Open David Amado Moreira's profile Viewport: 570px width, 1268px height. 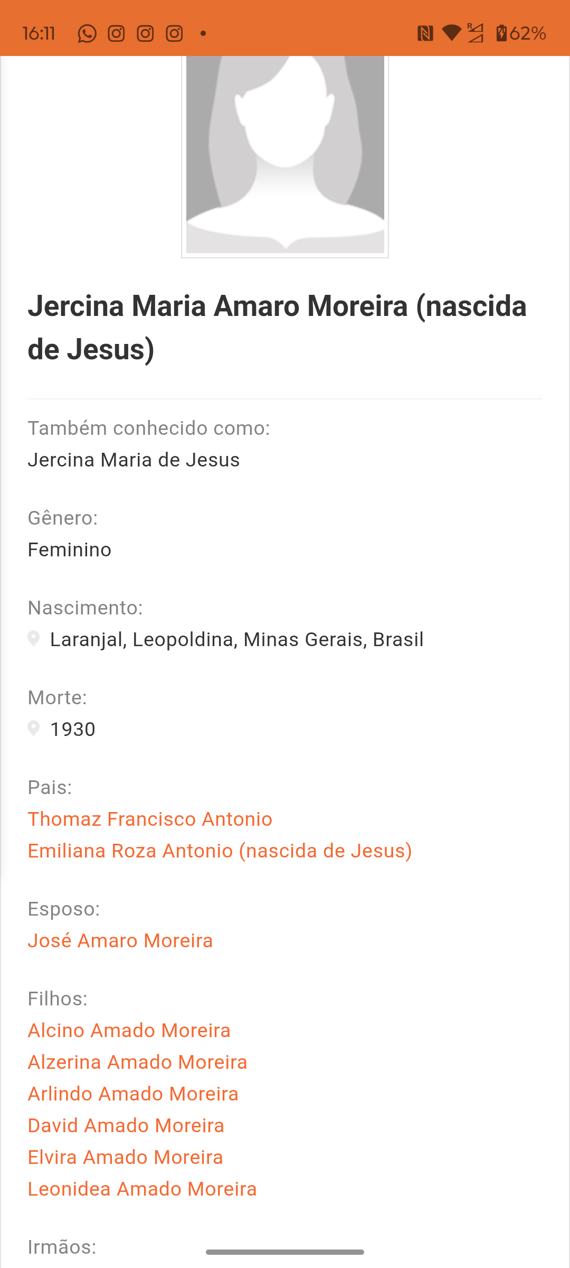(x=126, y=1125)
